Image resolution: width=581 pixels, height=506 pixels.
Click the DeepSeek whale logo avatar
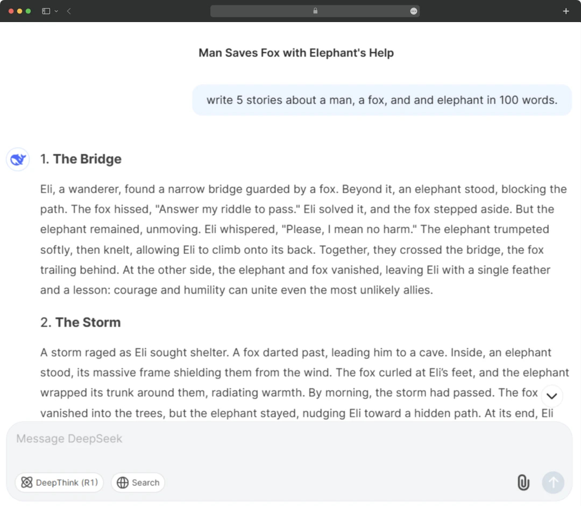(18, 159)
